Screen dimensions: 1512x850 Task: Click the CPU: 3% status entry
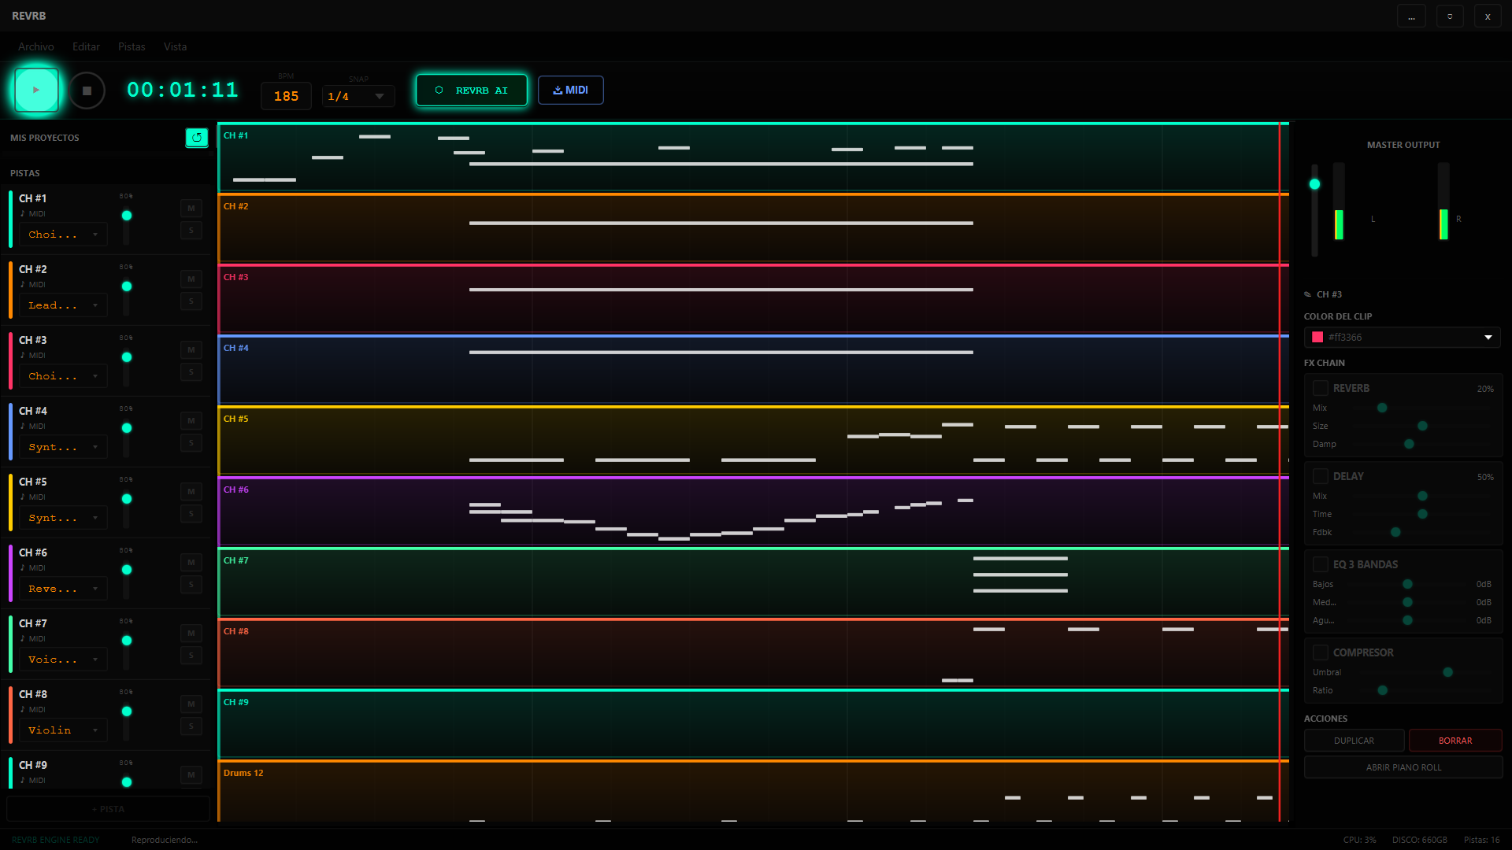click(x=1359, y=840)
